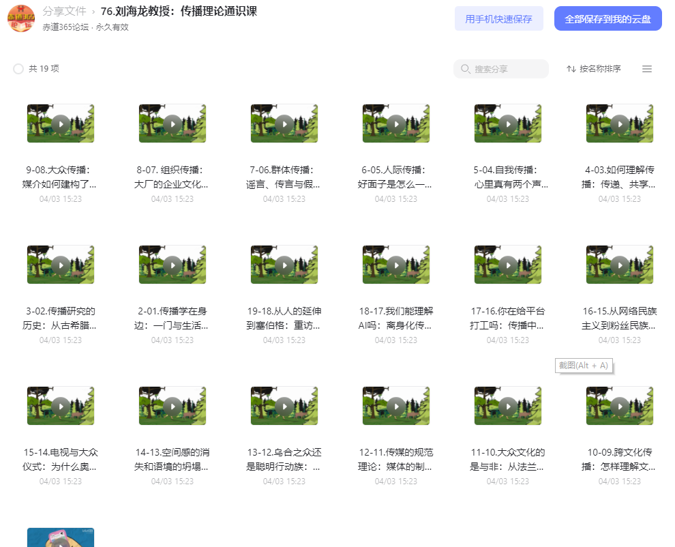Click 全部保存到我的云盘 button

coord(608,18)
